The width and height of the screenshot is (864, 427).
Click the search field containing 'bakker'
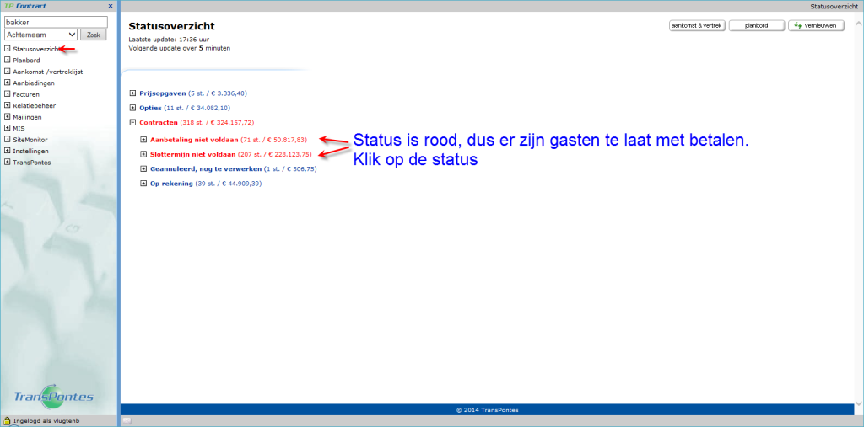[56, 23]
